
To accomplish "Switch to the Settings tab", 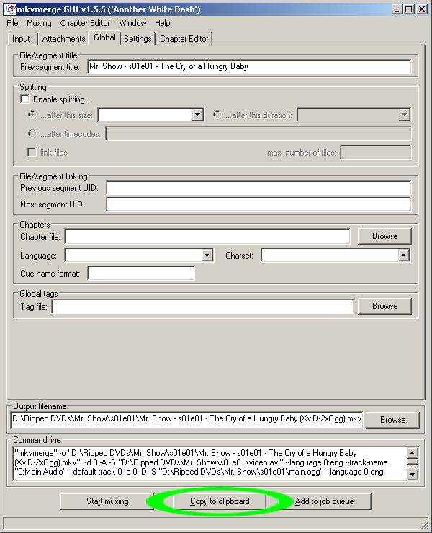I will [138, 39].
